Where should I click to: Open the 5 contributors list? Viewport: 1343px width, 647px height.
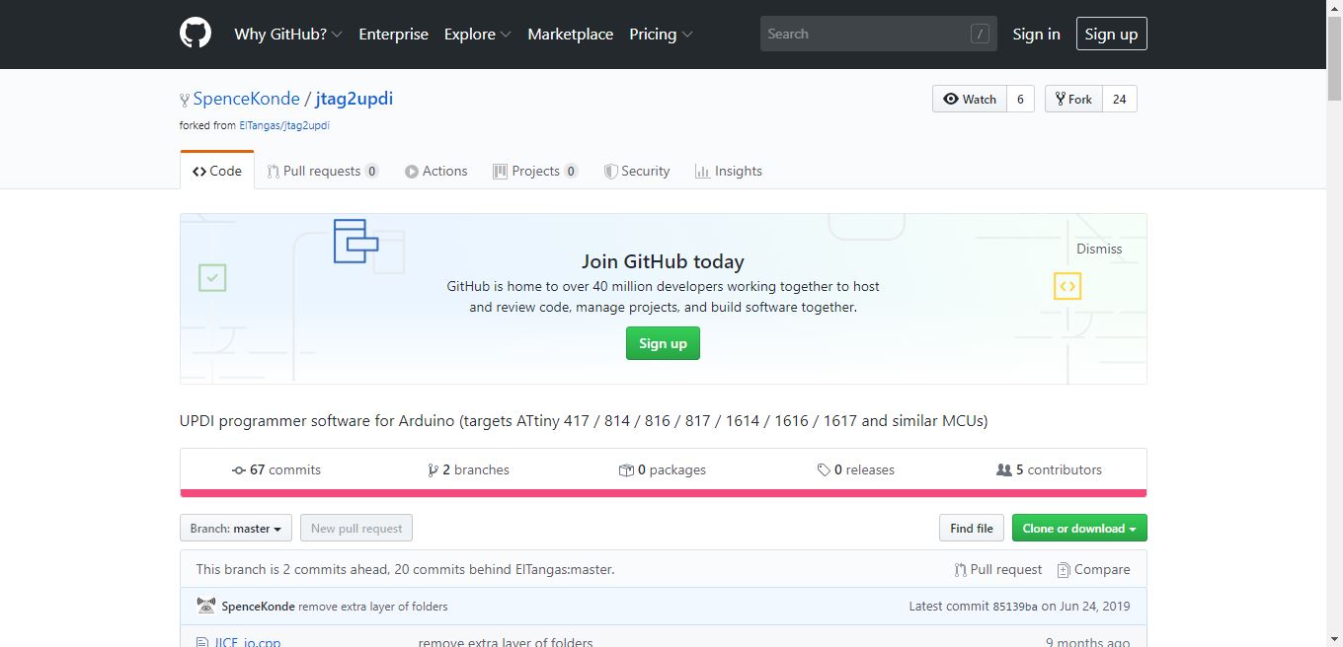1049,470
